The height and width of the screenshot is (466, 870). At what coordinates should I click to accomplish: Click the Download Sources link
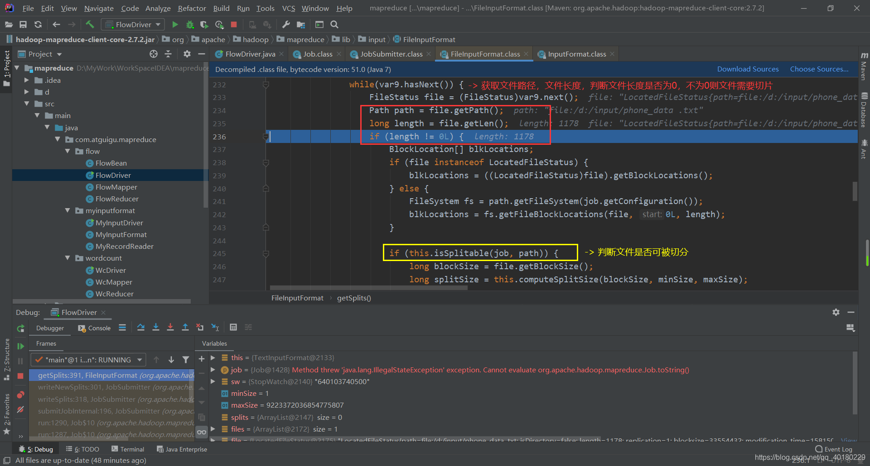[x=748, y=69]
